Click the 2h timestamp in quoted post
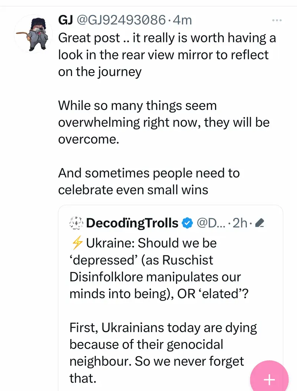297x391 pixels. [x=241, y=223]
